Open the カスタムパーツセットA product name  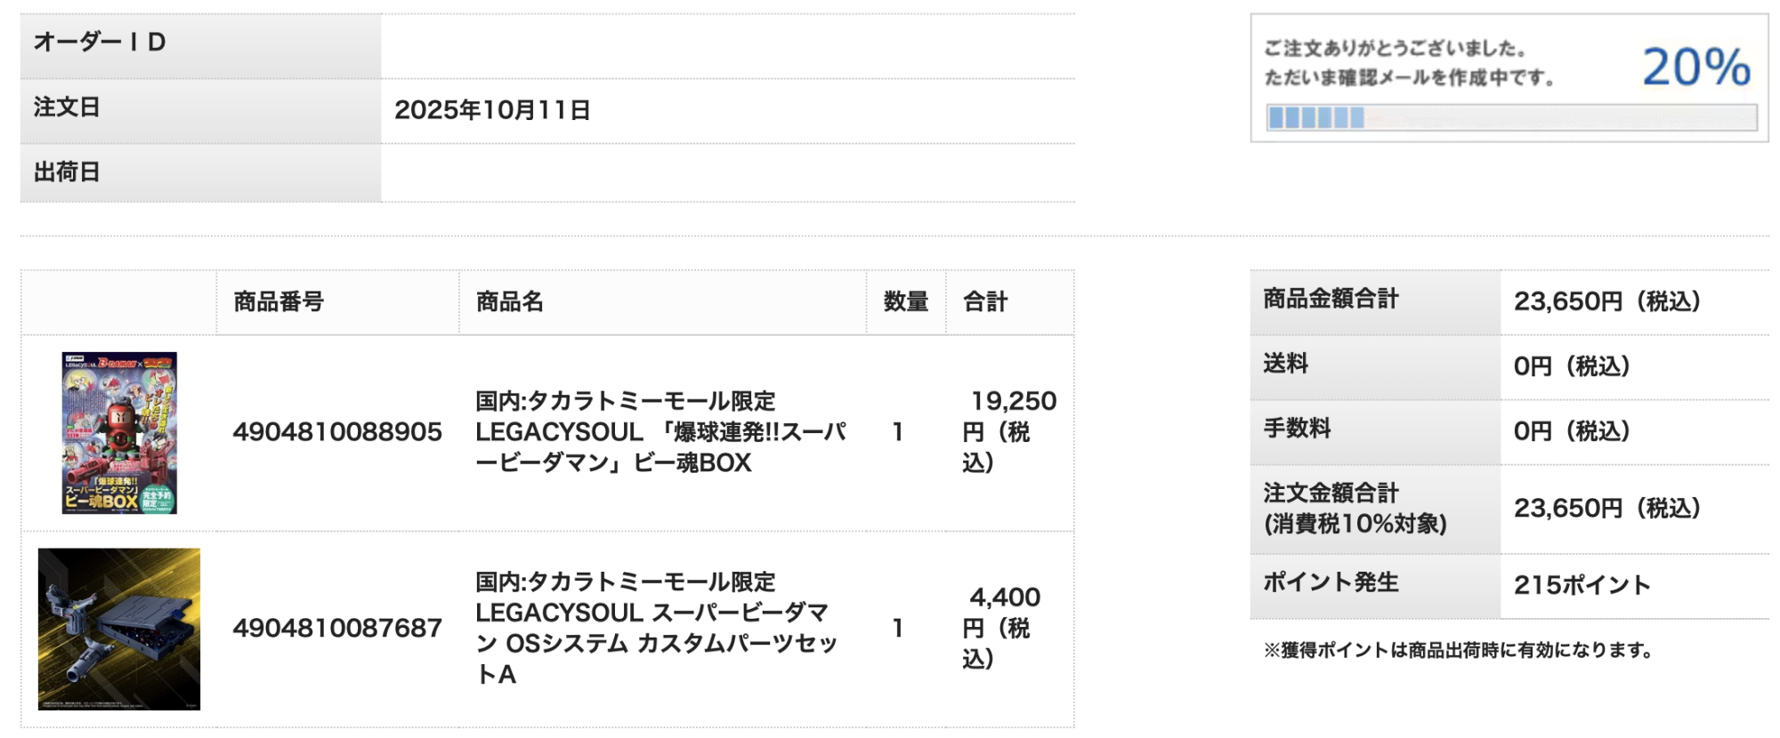[656, 628]
